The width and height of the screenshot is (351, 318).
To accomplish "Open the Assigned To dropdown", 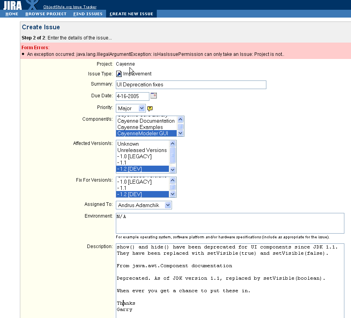I will pos(144,205).
